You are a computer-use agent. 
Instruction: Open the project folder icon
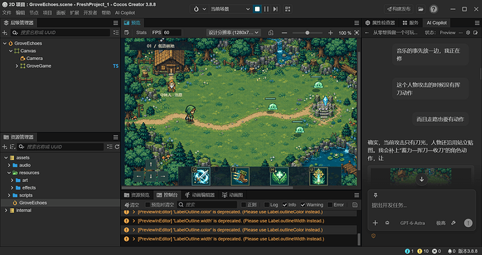[421, 9]
